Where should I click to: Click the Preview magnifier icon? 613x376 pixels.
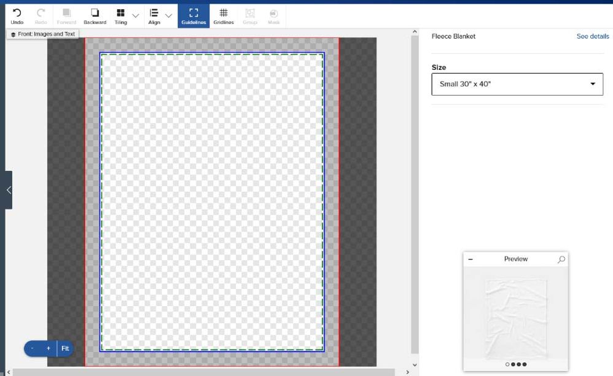(x=561, y=259)
